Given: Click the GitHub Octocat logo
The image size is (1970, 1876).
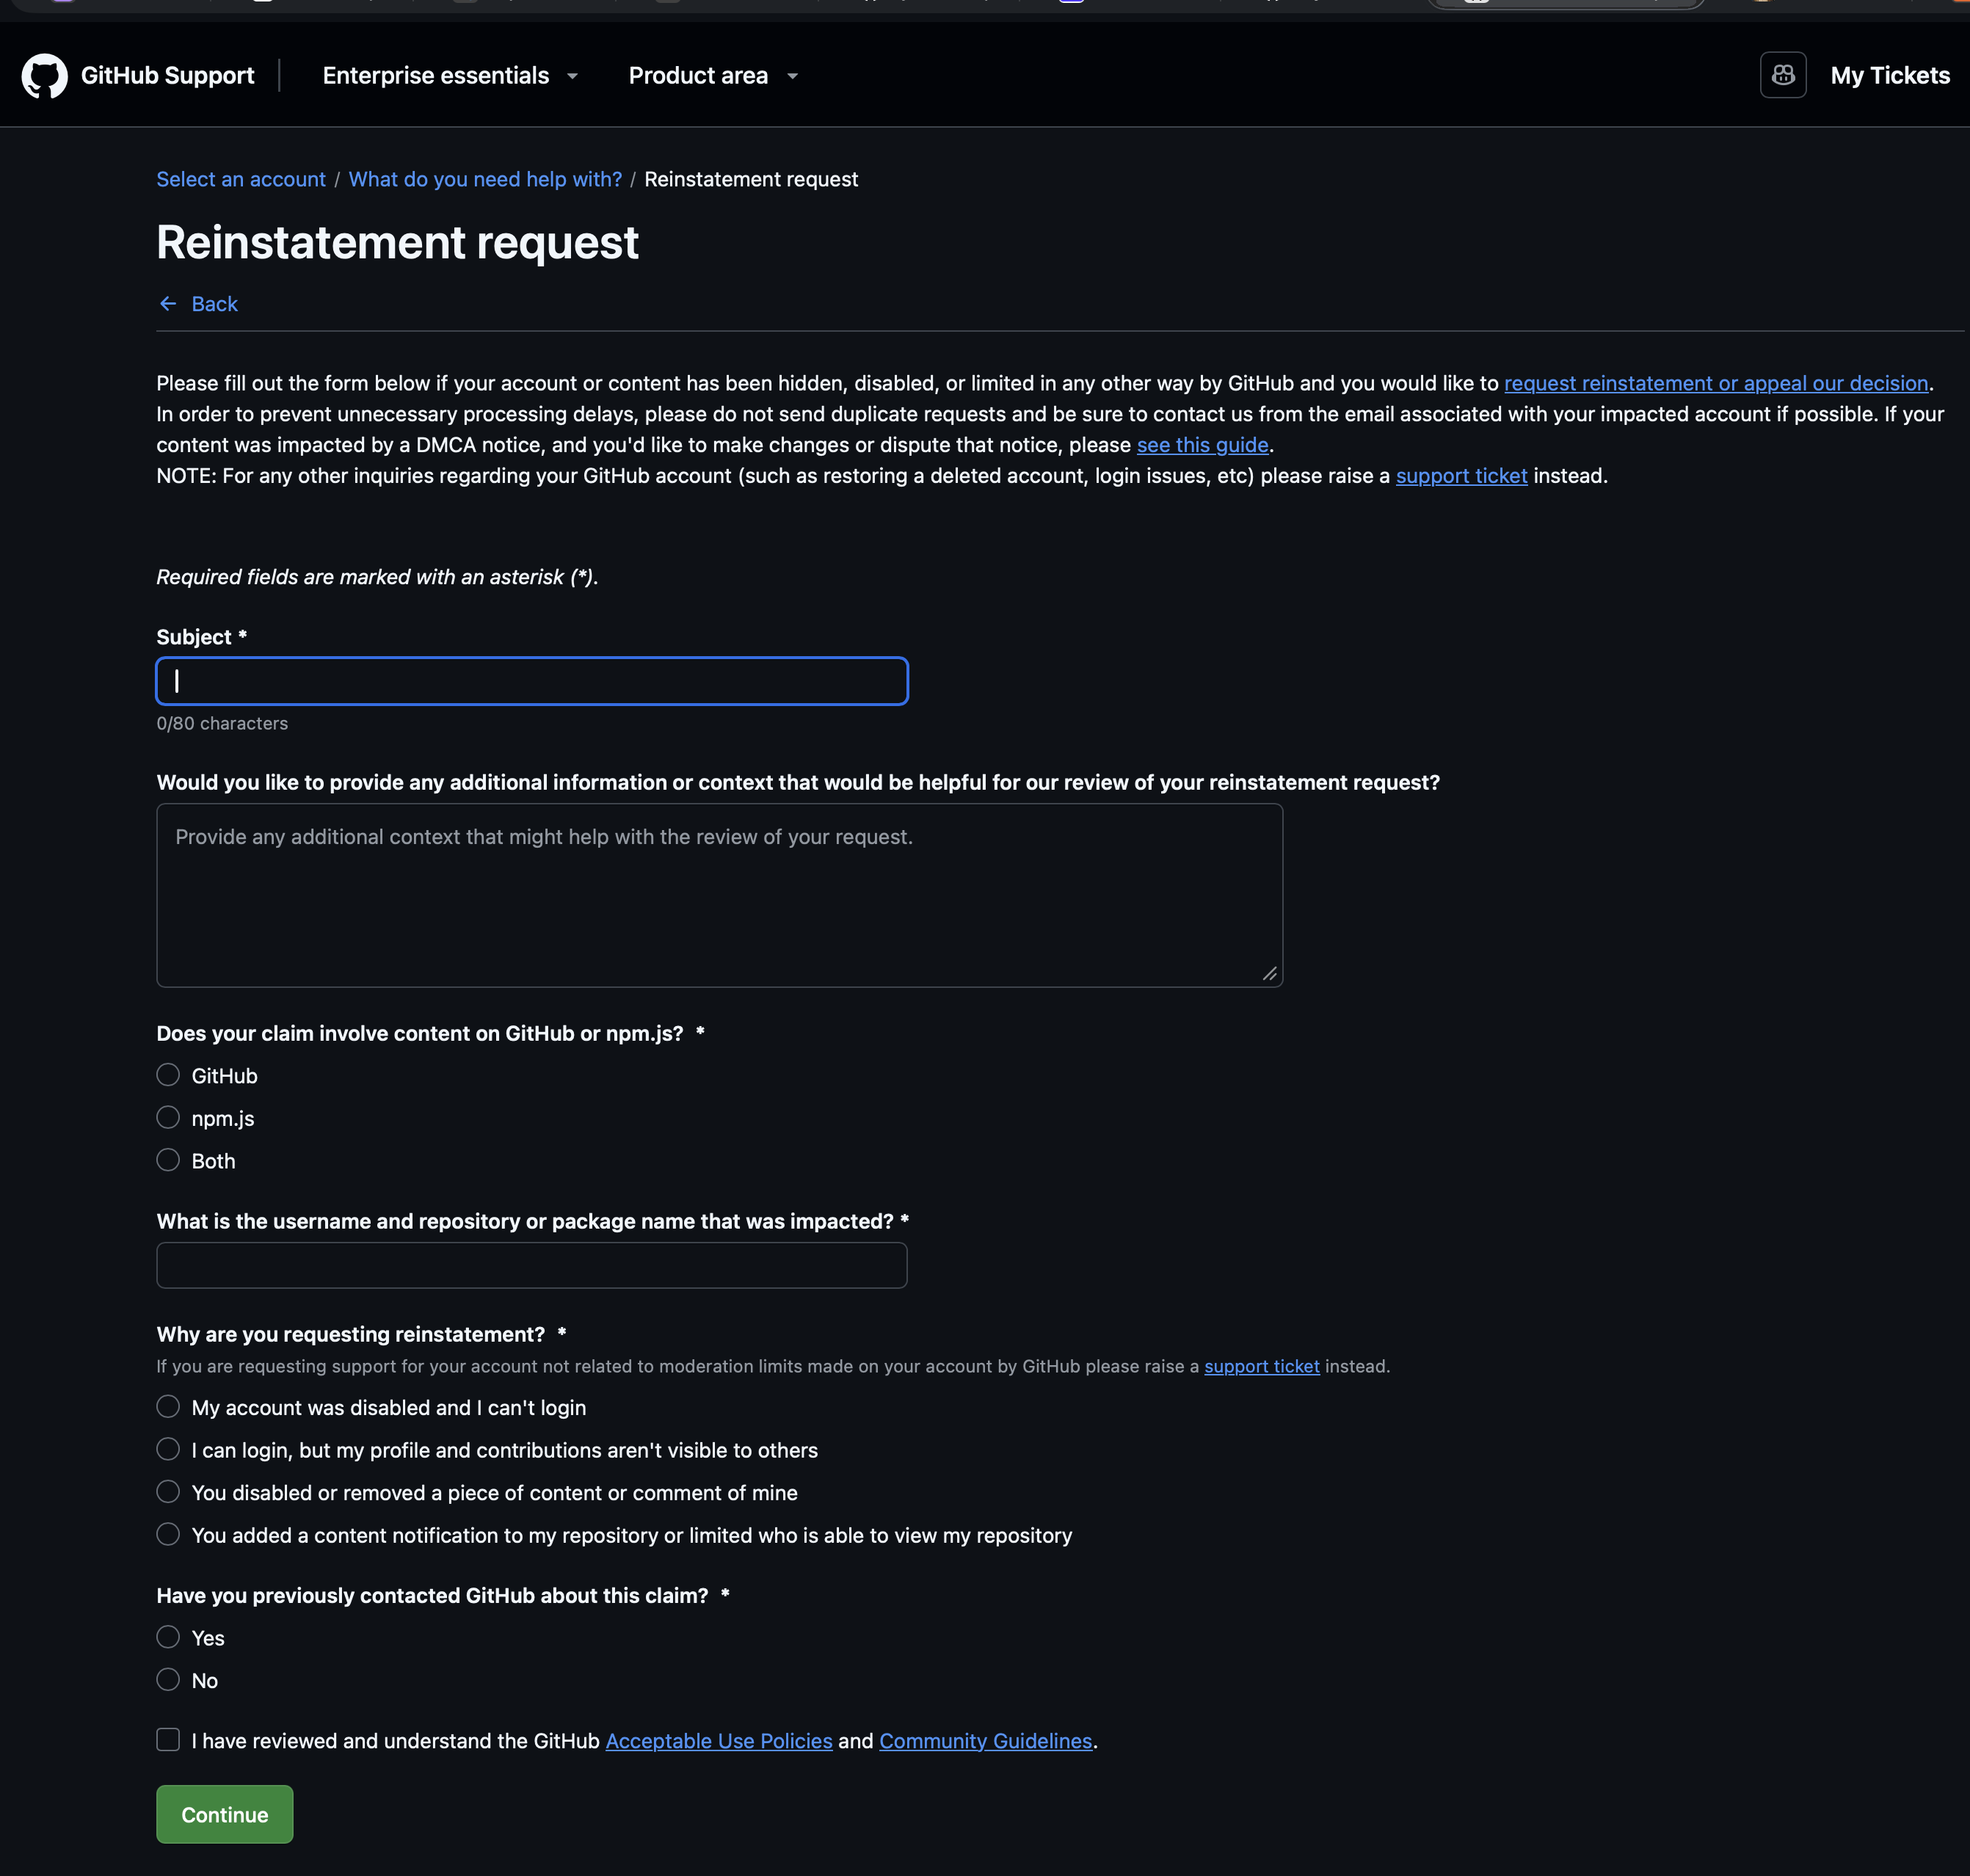Looking at the screenshot, I should tap(44, 76).
